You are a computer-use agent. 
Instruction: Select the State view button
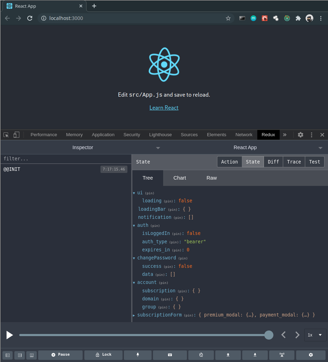click(253, 162)
